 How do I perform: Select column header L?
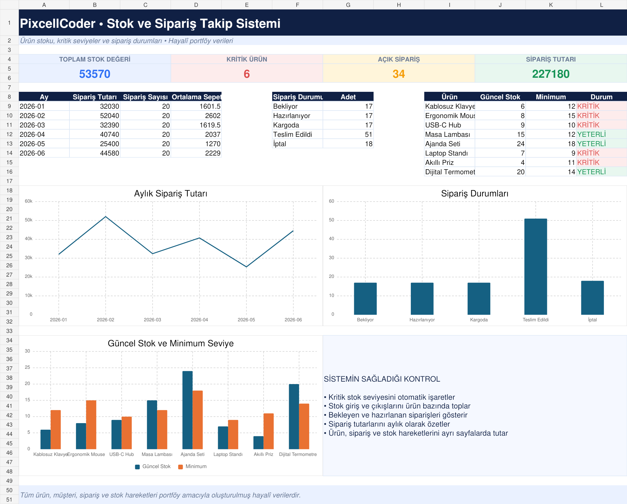pyautogui.click(x=602, y=5)
